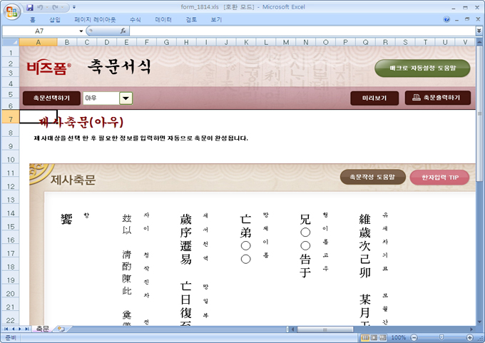Click into the formula bar
This screenshot has height=343, width=485.
tap(302, 31)
